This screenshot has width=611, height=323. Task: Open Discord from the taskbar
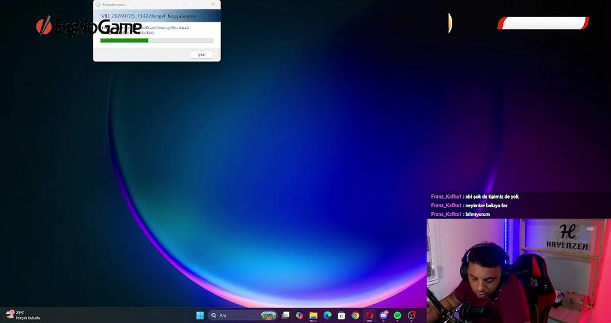[384, 315]
